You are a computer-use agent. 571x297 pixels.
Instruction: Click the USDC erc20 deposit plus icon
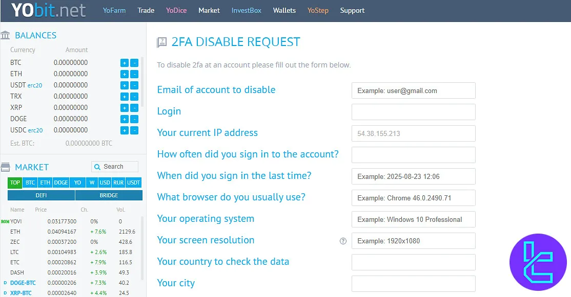(x=125, y=130)
